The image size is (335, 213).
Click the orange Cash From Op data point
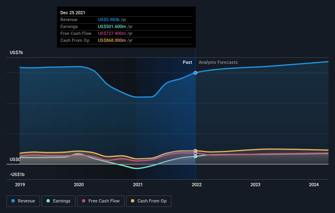[195, 151]
